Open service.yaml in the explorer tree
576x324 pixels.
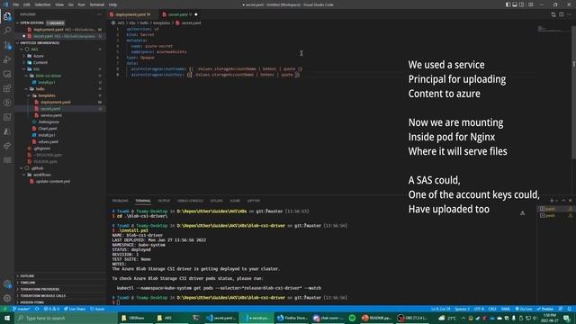[x=51, y=115]
